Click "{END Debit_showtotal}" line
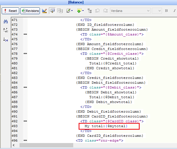 pos(109,102)
